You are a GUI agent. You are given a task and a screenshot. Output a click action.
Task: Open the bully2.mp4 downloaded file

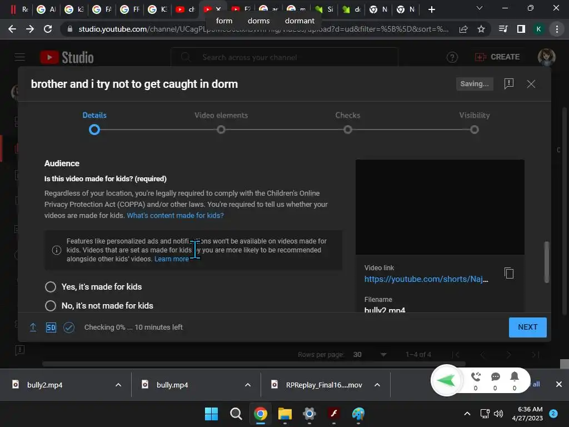pos(44,385)
